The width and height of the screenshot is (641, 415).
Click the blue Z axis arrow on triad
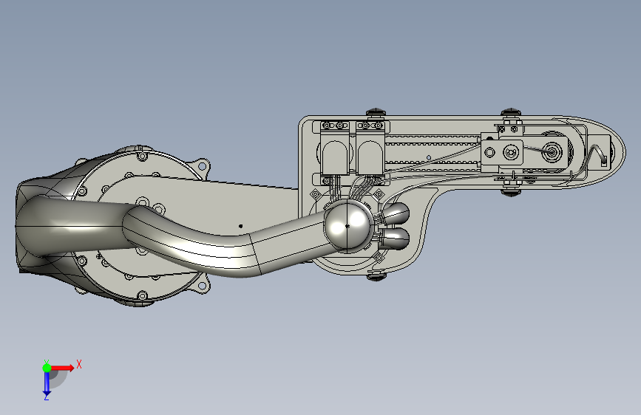[x=47, y=384]
